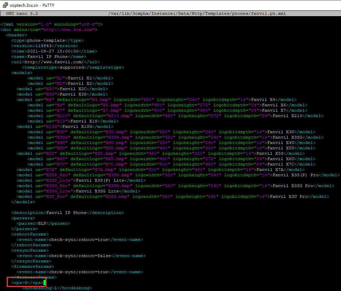Click the model line with ua="X7C"
This screenshot has width=341, height=291.
coord(172,165)
